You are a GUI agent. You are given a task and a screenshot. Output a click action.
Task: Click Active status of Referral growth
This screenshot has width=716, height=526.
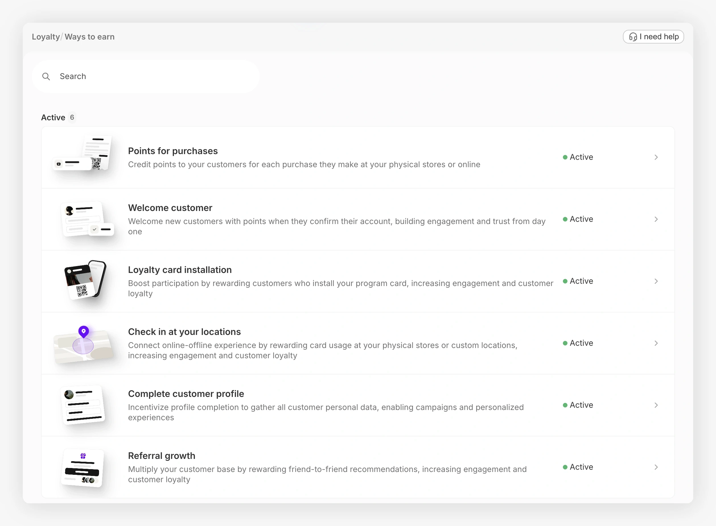pos(578,467)
